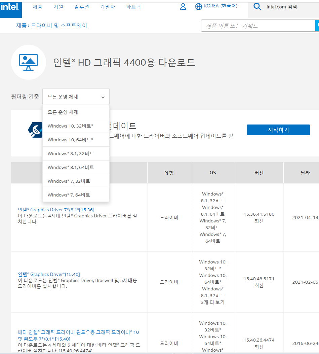Select Windows* 8.1, 32비트 option

76,153
